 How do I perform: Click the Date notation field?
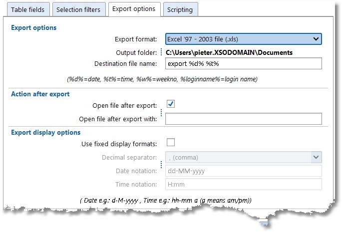tap(243, 171)
